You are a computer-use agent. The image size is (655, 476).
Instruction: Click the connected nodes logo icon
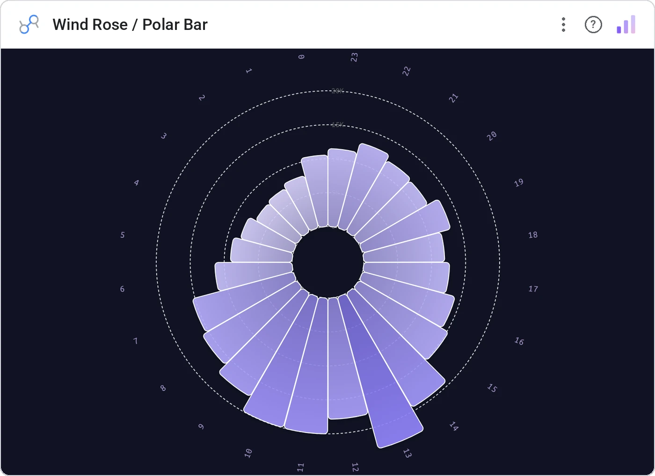pos(29,25)
